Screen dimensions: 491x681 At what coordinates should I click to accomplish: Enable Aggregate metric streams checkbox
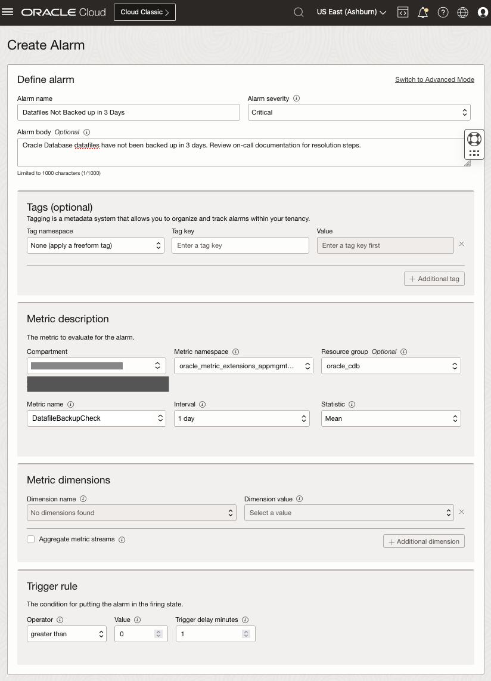31,540
